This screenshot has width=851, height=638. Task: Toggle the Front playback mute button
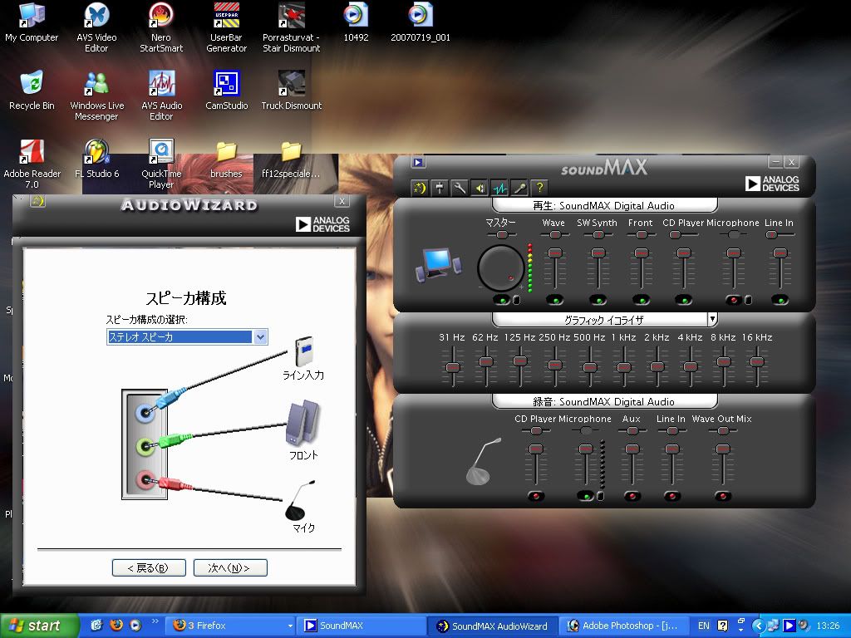641,300
